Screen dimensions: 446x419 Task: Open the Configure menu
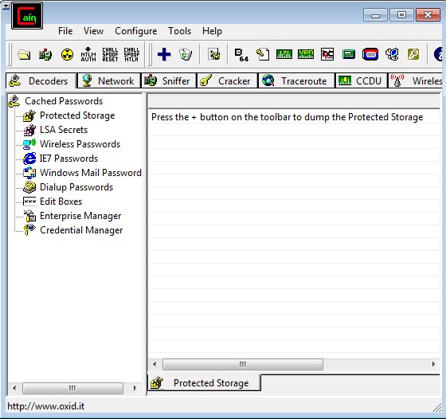(136, 31)
